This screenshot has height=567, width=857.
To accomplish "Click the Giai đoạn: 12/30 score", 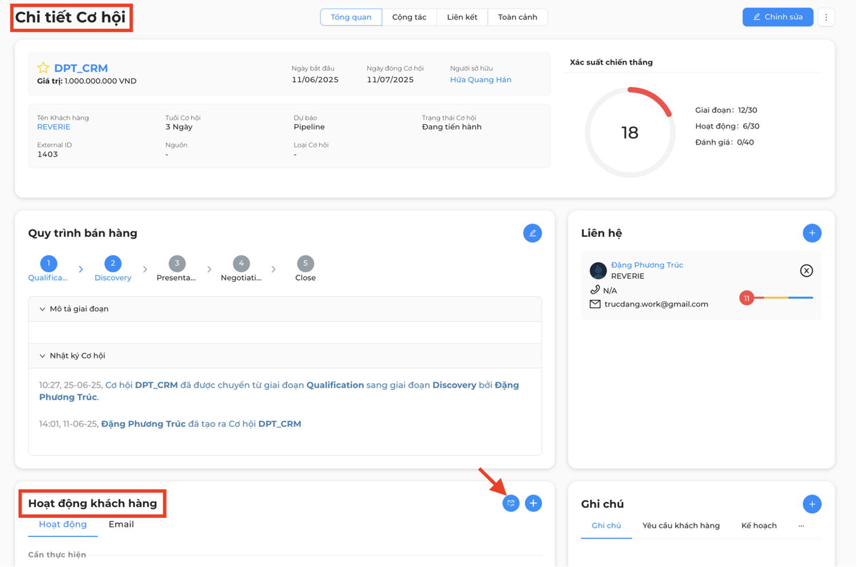I will click(726, 110).
